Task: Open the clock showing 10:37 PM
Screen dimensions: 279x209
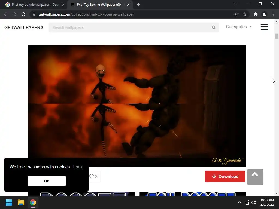Action: [267, 202]
